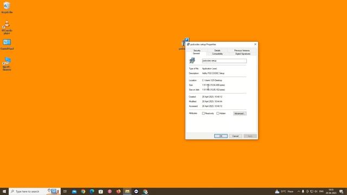This screenshot has height=195, width=347.
Task: Switch to the Digital Signatures tab
Action: [x=243, y=54]
